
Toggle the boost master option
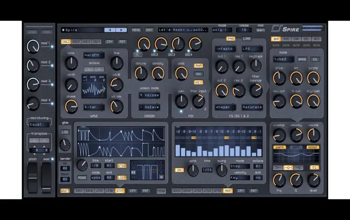[x=313, y=147]
